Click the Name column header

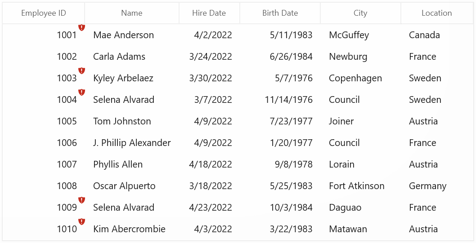point(132,13)
